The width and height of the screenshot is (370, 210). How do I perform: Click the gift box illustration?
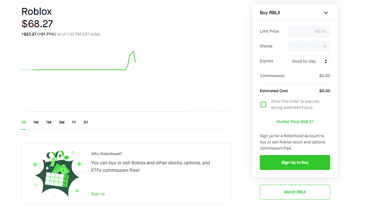57,174
